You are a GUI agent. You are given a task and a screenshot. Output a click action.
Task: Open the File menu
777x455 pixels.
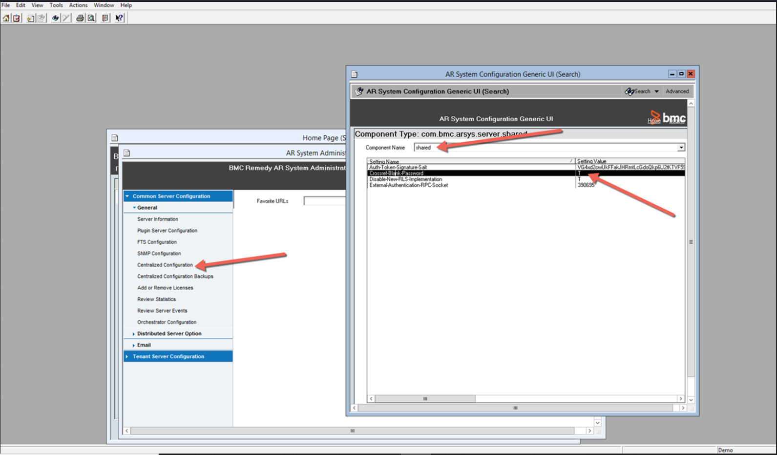click(6, 5)
